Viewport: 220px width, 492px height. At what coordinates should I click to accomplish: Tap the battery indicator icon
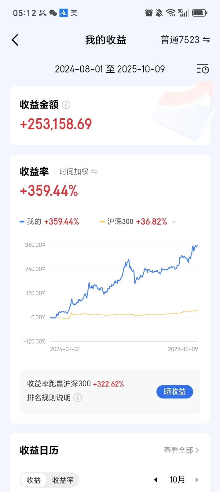200,13
